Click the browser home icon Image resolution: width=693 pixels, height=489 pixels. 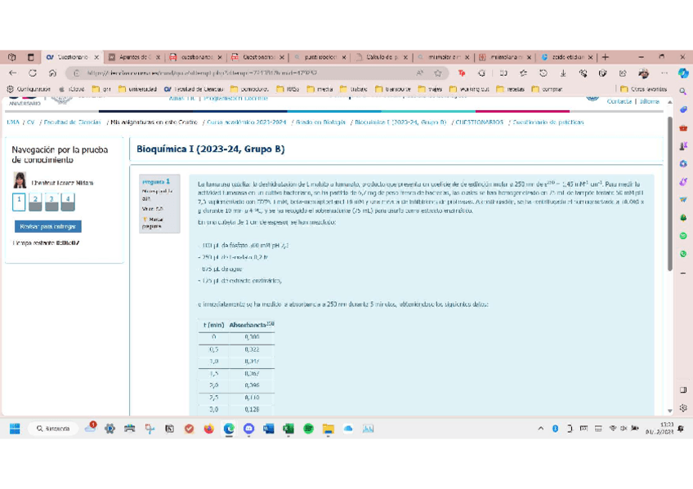(x=52, y=73)
